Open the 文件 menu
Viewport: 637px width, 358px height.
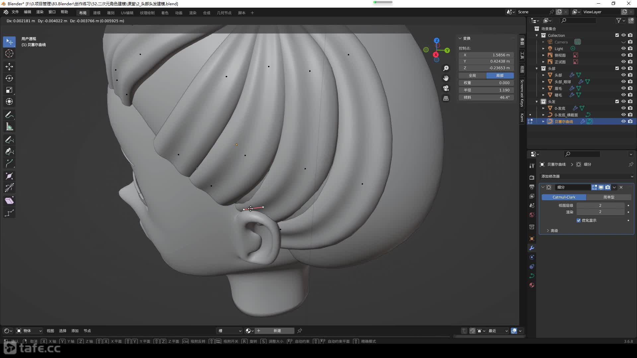[x=15, y=12]
